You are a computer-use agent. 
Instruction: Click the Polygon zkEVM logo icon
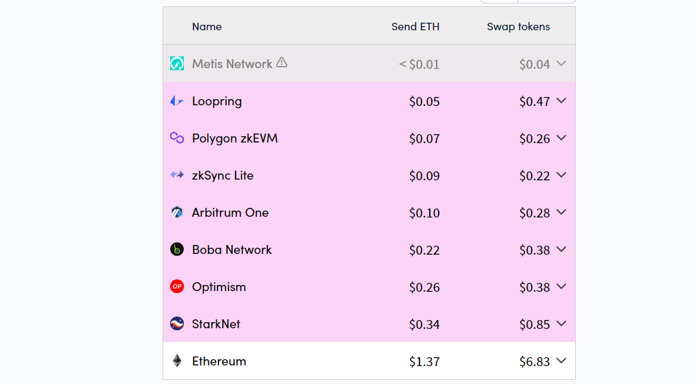(177, 138)
